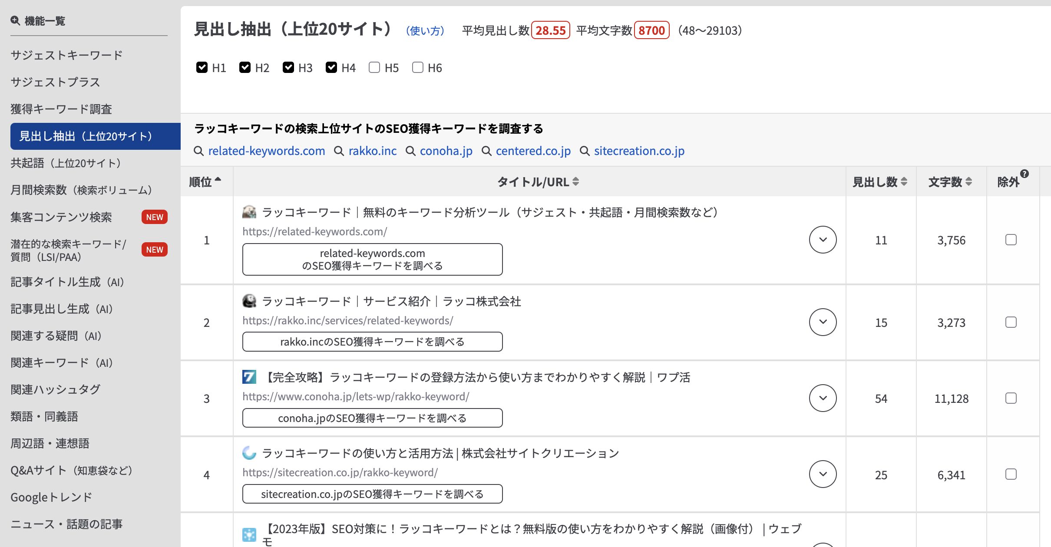Image resolution: width=1051 pixels, height=547 pixels.
Task: Click related-keywords.comのSEO獲得キーワードを調べる button
Action: click(x=373, y=259)
